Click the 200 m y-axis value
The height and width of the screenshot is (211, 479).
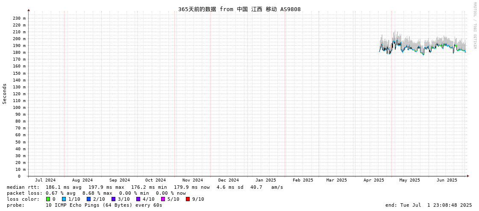(19, 39)
